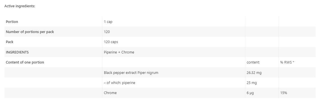
Task: Click the '15%' RWS value
Action: point(283,93)
